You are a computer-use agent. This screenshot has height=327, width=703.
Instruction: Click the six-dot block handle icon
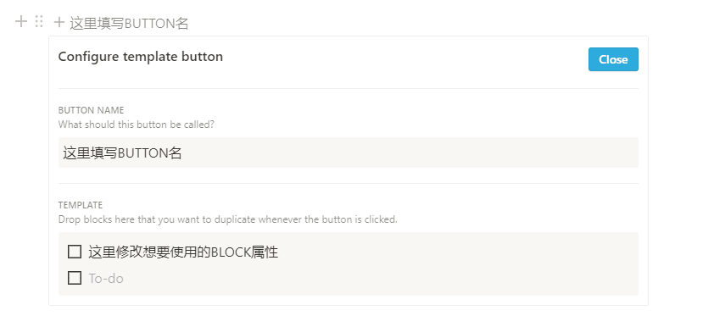click(39, 21)
